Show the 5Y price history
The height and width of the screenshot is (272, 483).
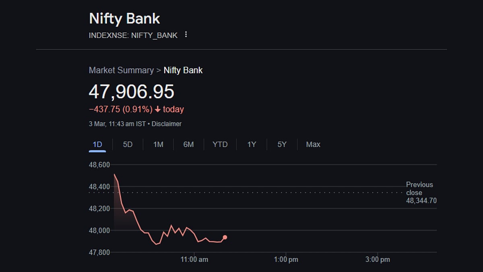[x=282, y=144]
